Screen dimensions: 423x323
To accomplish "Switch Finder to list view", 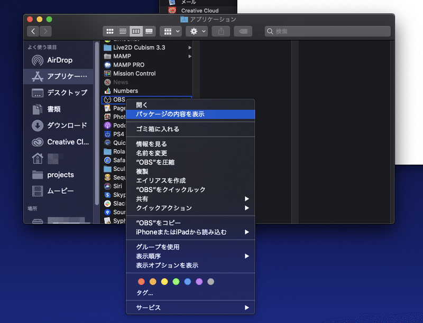I will point(123,32).
